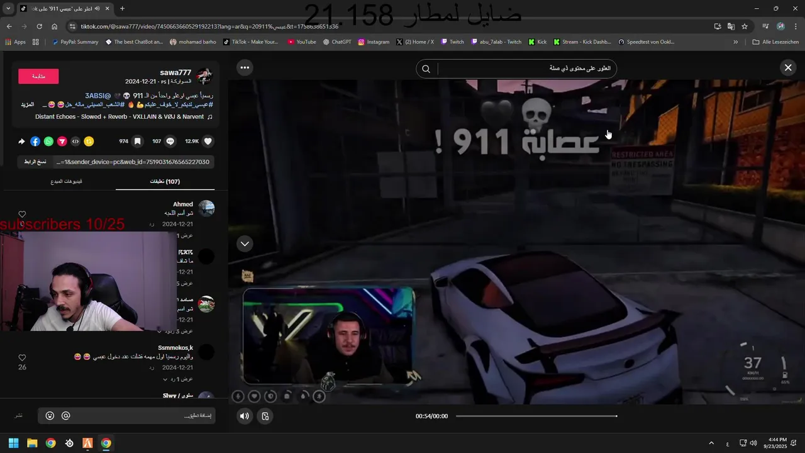Reply to Ssmmekos,k's comment

(x=152, y=367)
